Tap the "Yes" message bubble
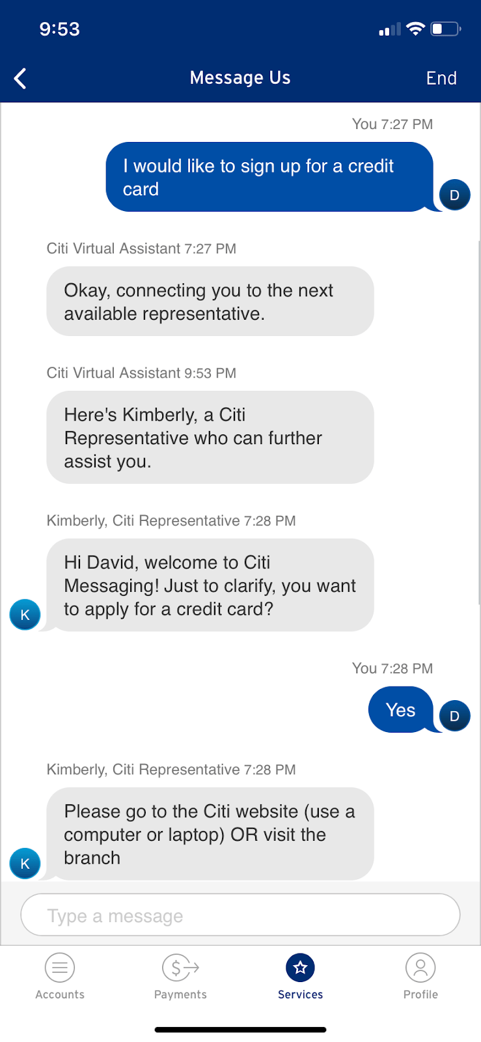Screen dimensions: 481x1042 coord(400,710)
